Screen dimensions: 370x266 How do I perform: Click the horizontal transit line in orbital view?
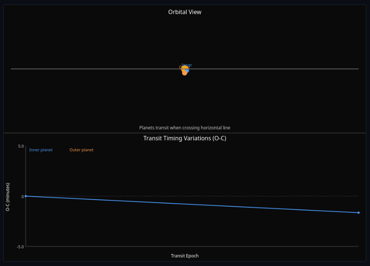(82, 69)
